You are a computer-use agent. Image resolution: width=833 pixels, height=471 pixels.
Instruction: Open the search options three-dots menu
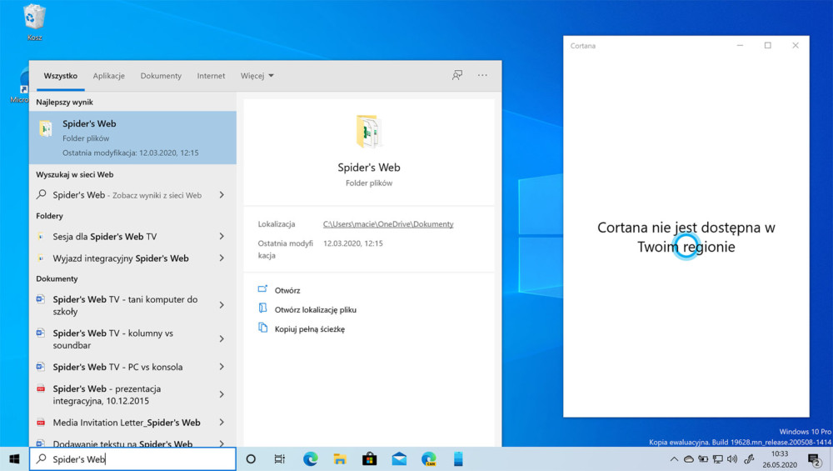[482, 76]
